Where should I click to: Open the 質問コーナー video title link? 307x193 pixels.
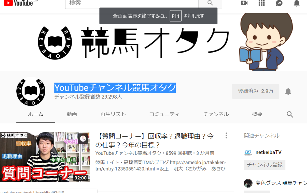click(x=155, y=140)
